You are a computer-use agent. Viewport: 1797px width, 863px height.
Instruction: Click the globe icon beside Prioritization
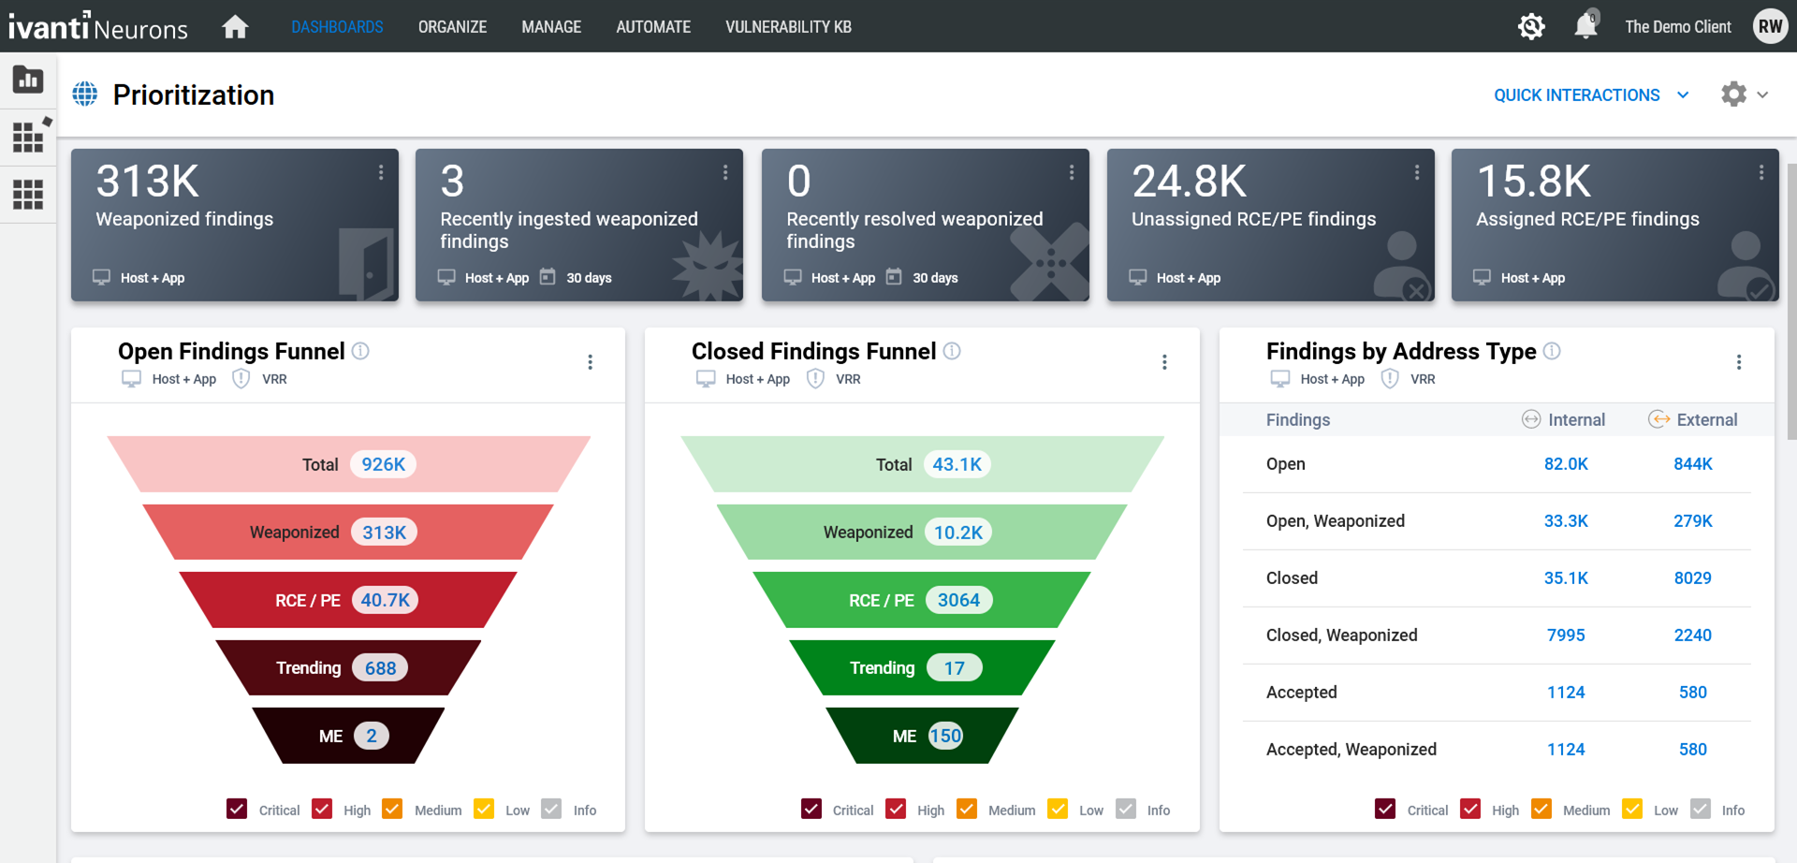point(85,94)
